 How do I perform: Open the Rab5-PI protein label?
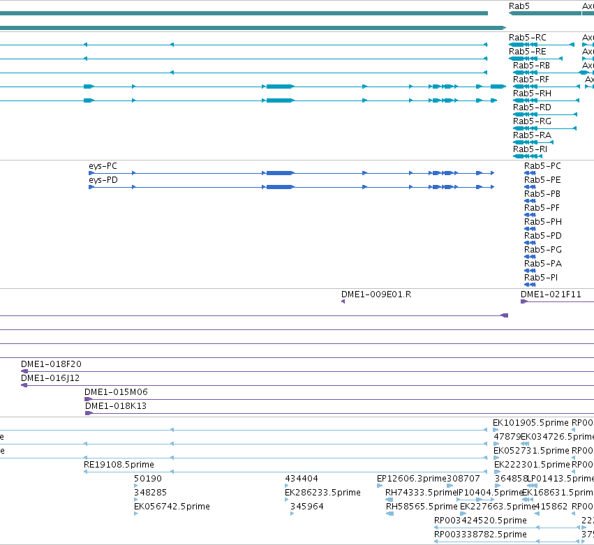click(x=541, y=278)
